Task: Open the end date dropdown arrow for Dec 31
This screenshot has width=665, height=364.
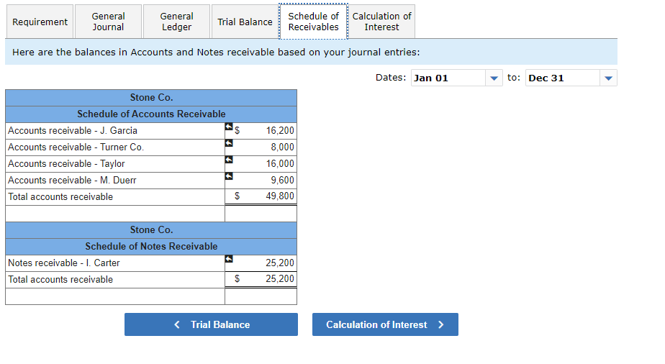Action: click(x=609, y=78)
